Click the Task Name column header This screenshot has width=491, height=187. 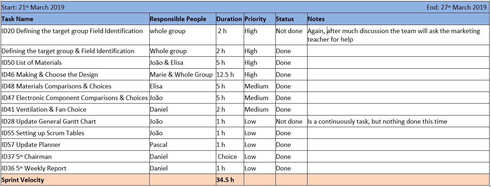pos(18,19)
